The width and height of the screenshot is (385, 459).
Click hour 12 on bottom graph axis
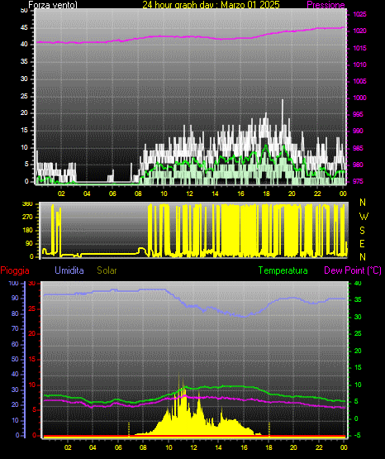(193, 447)
